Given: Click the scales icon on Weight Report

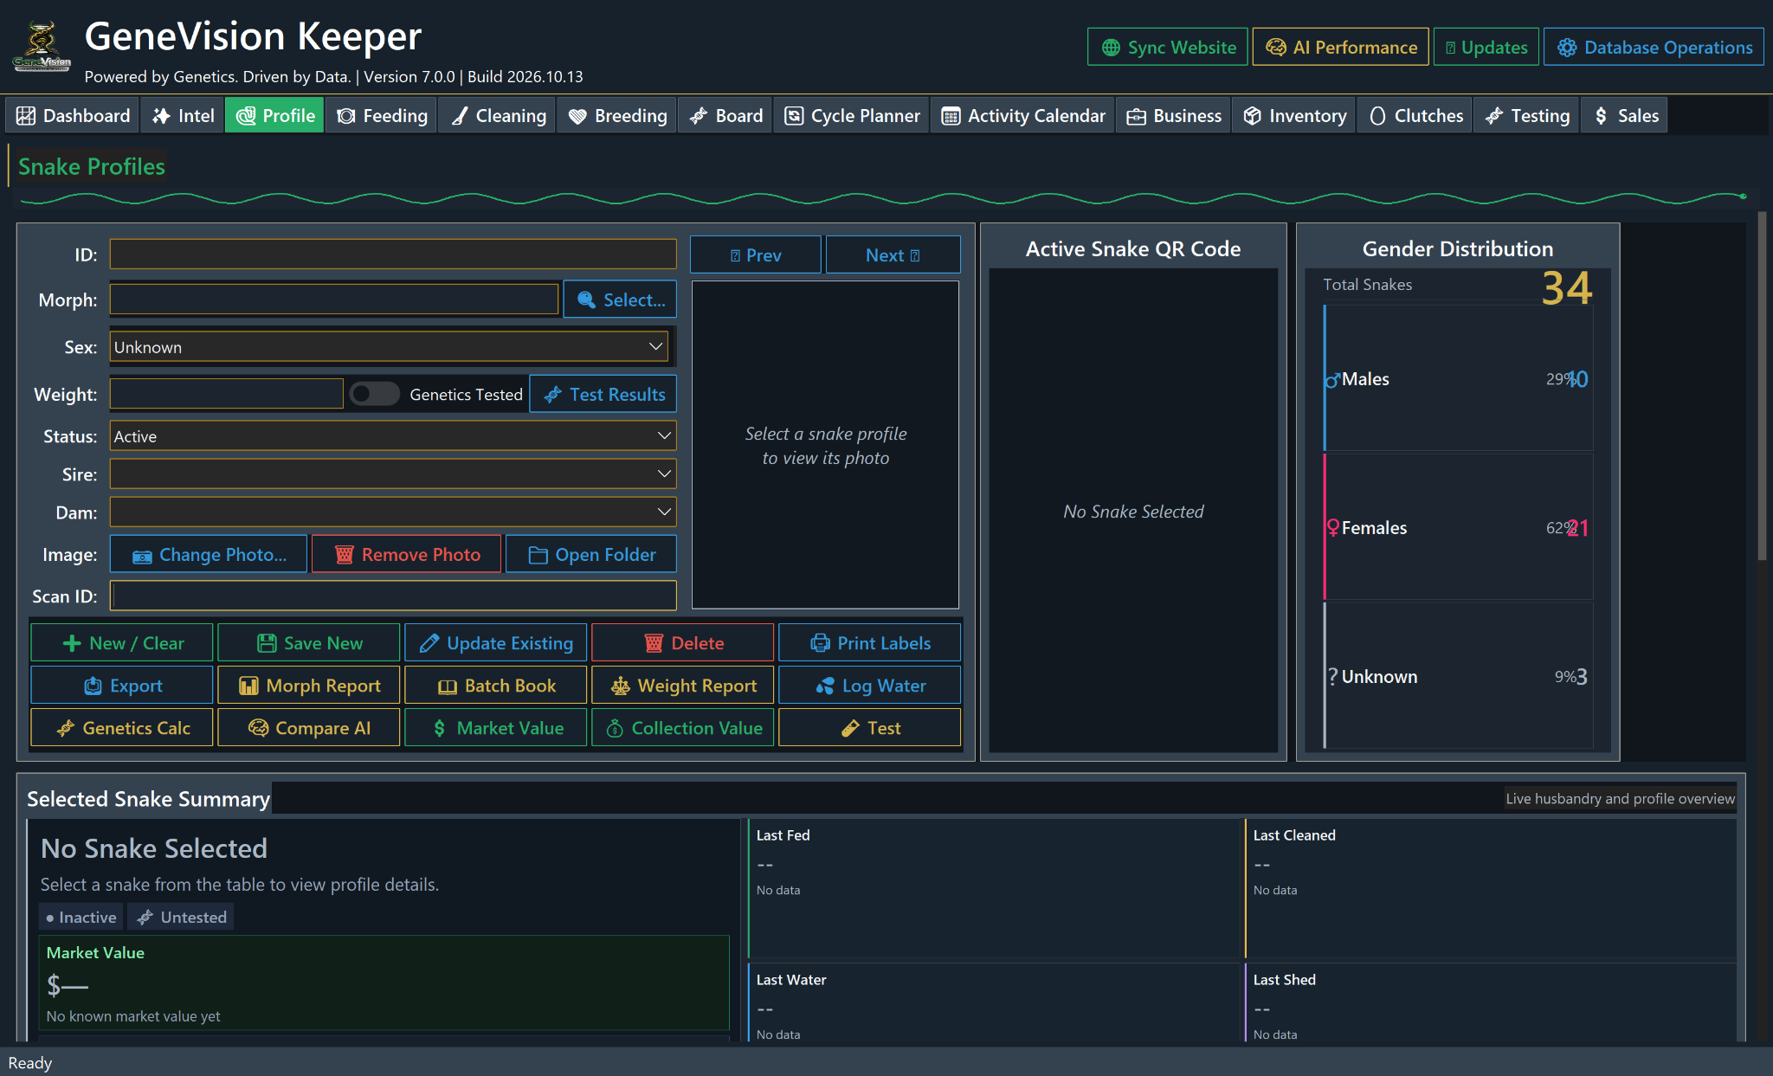Looking at the screenshot, I should 620,686.
